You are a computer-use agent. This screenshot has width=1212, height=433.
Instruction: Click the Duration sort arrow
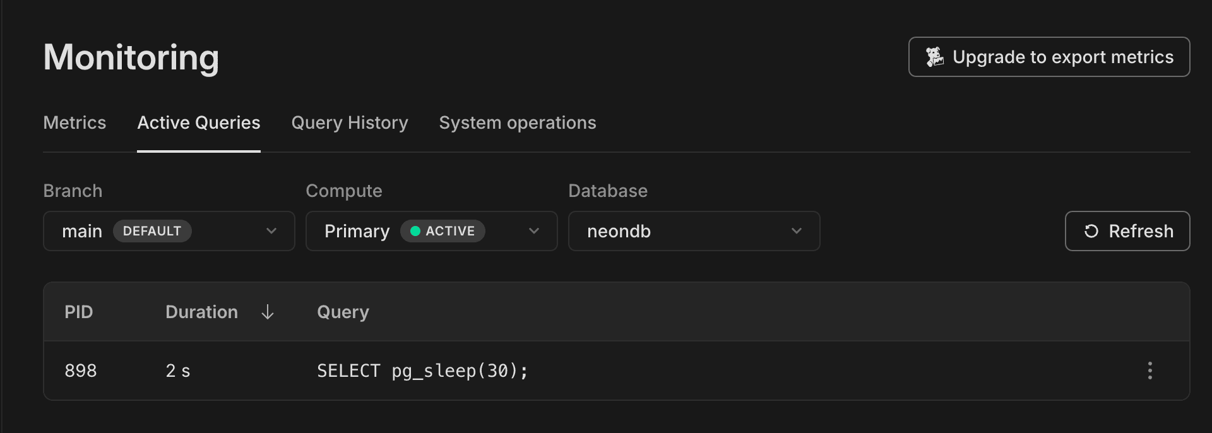click(267, 312)
